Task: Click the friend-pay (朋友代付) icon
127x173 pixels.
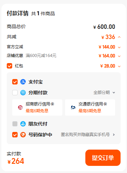Action: point(23,124)
